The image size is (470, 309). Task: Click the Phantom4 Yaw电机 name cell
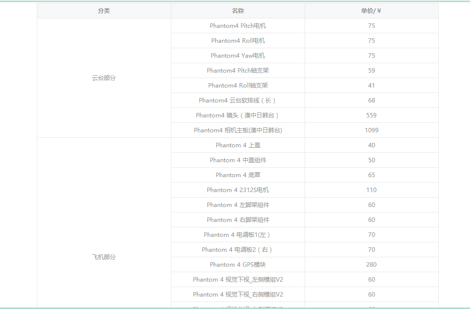click(237, 56)
